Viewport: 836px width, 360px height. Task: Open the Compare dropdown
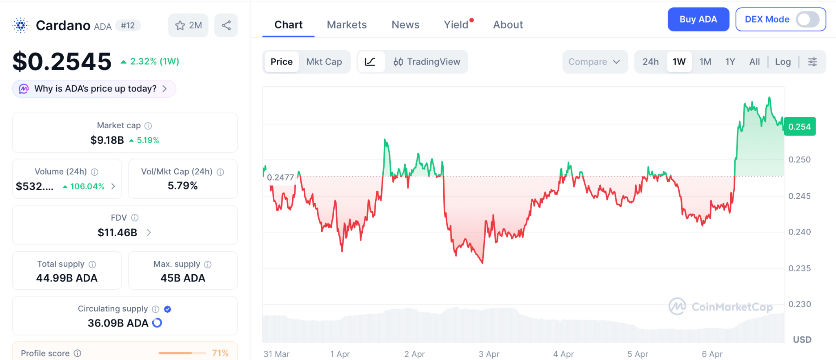click(594, 62)
